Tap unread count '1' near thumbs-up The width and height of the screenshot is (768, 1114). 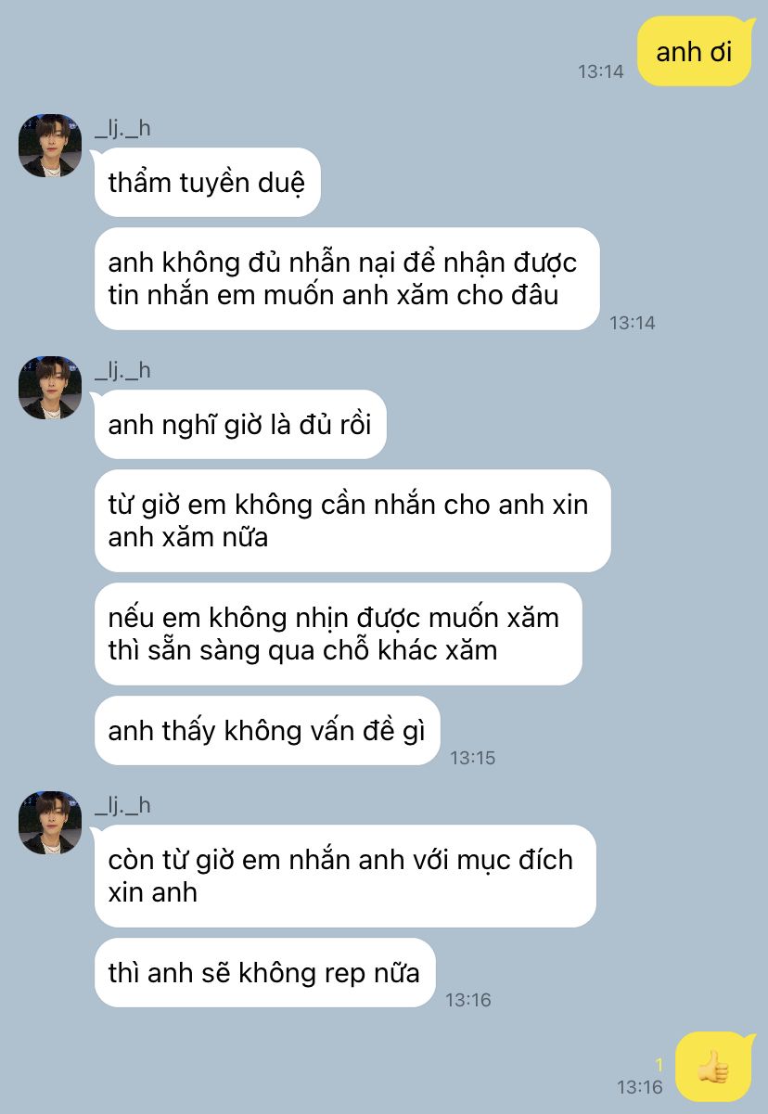(659, 1066)
